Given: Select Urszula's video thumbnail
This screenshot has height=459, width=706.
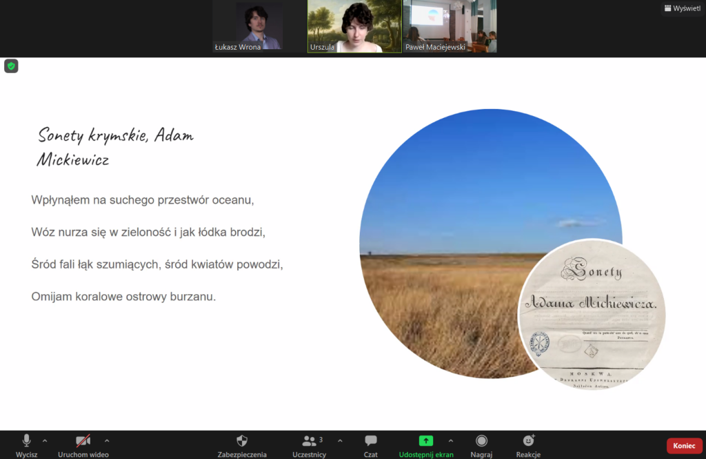Looking at the screenshot, I should (x=354, y=26).
